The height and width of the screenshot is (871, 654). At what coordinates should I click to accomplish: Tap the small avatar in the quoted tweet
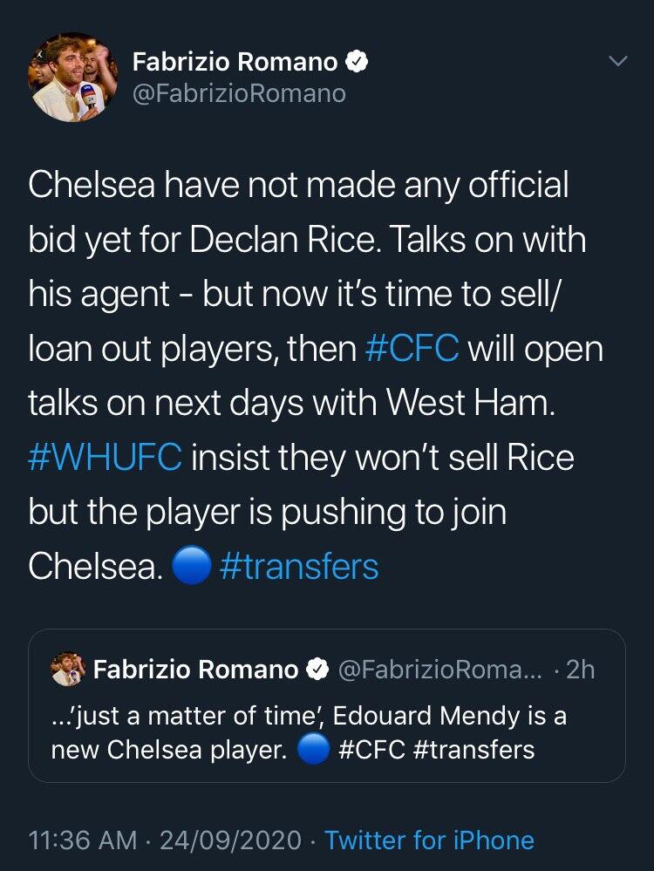[68, 669]
